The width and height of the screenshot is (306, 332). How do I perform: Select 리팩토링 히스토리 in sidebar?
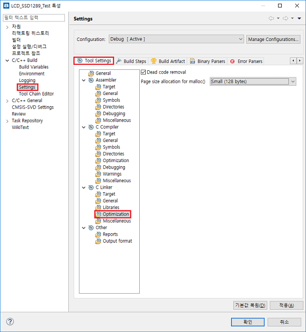click(x=30, y=33)
